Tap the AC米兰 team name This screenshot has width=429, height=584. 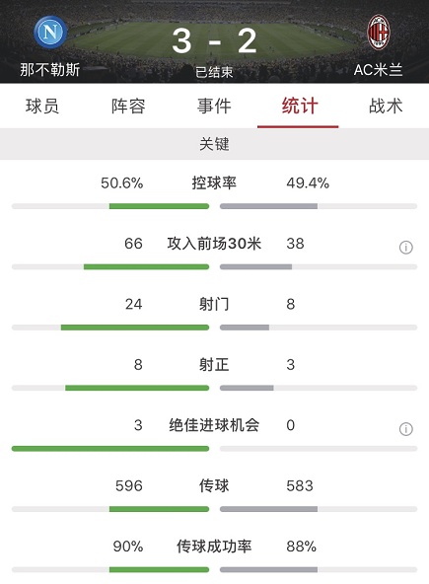coord(379,70)
